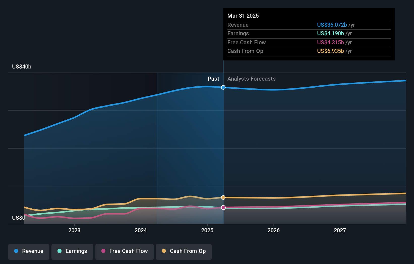The width and height of the screenshot is (414, 264).
Task: Toggle the Cash From Op legend button
Action: click(x=184, y=252)
